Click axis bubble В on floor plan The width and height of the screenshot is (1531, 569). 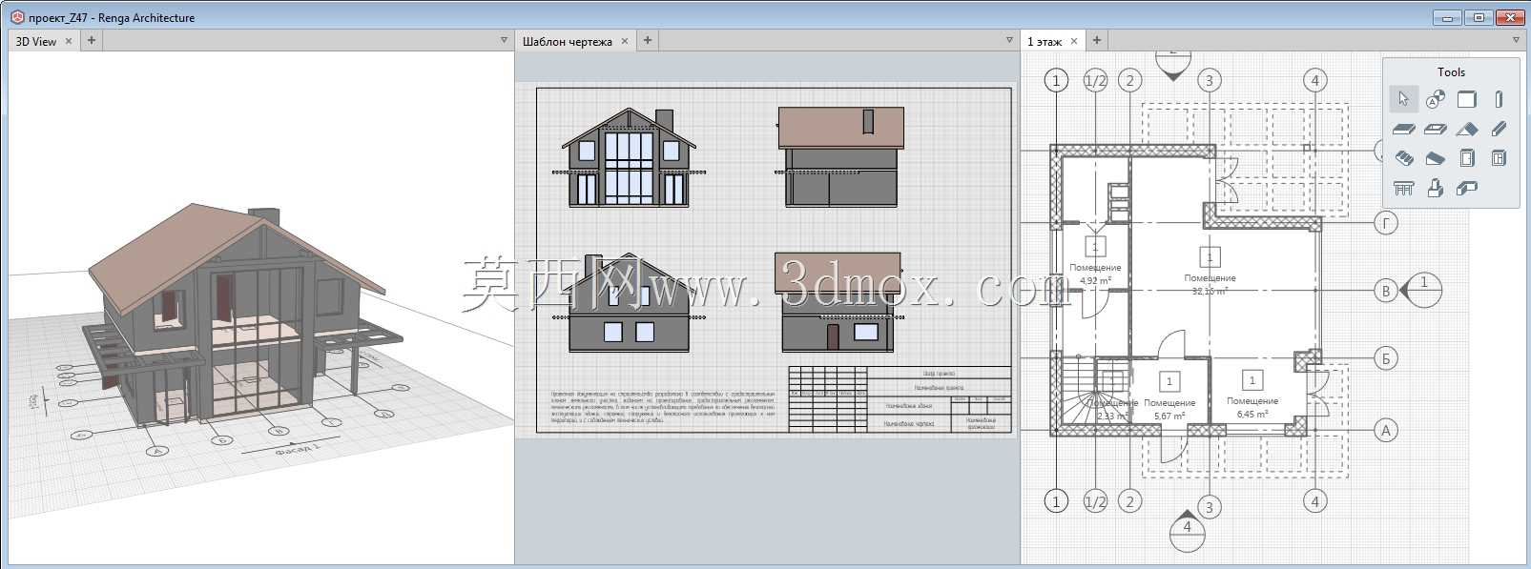(1386, 291)
